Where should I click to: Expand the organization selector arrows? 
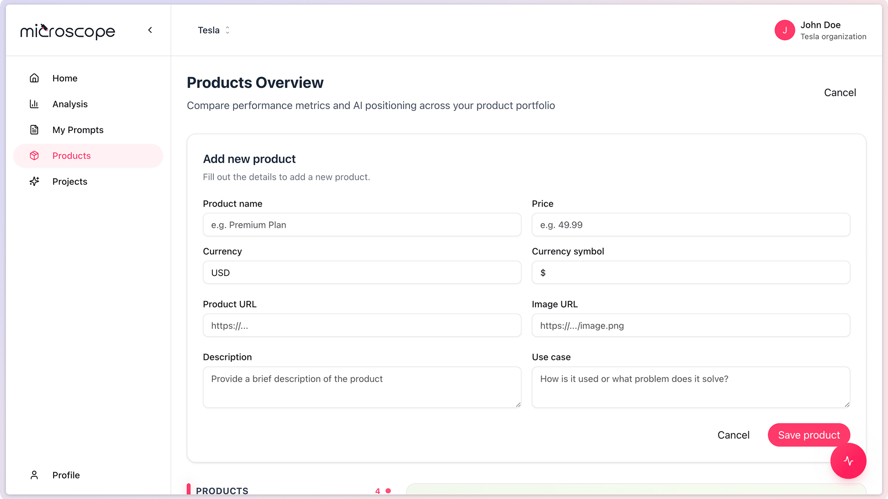(228, 30)
